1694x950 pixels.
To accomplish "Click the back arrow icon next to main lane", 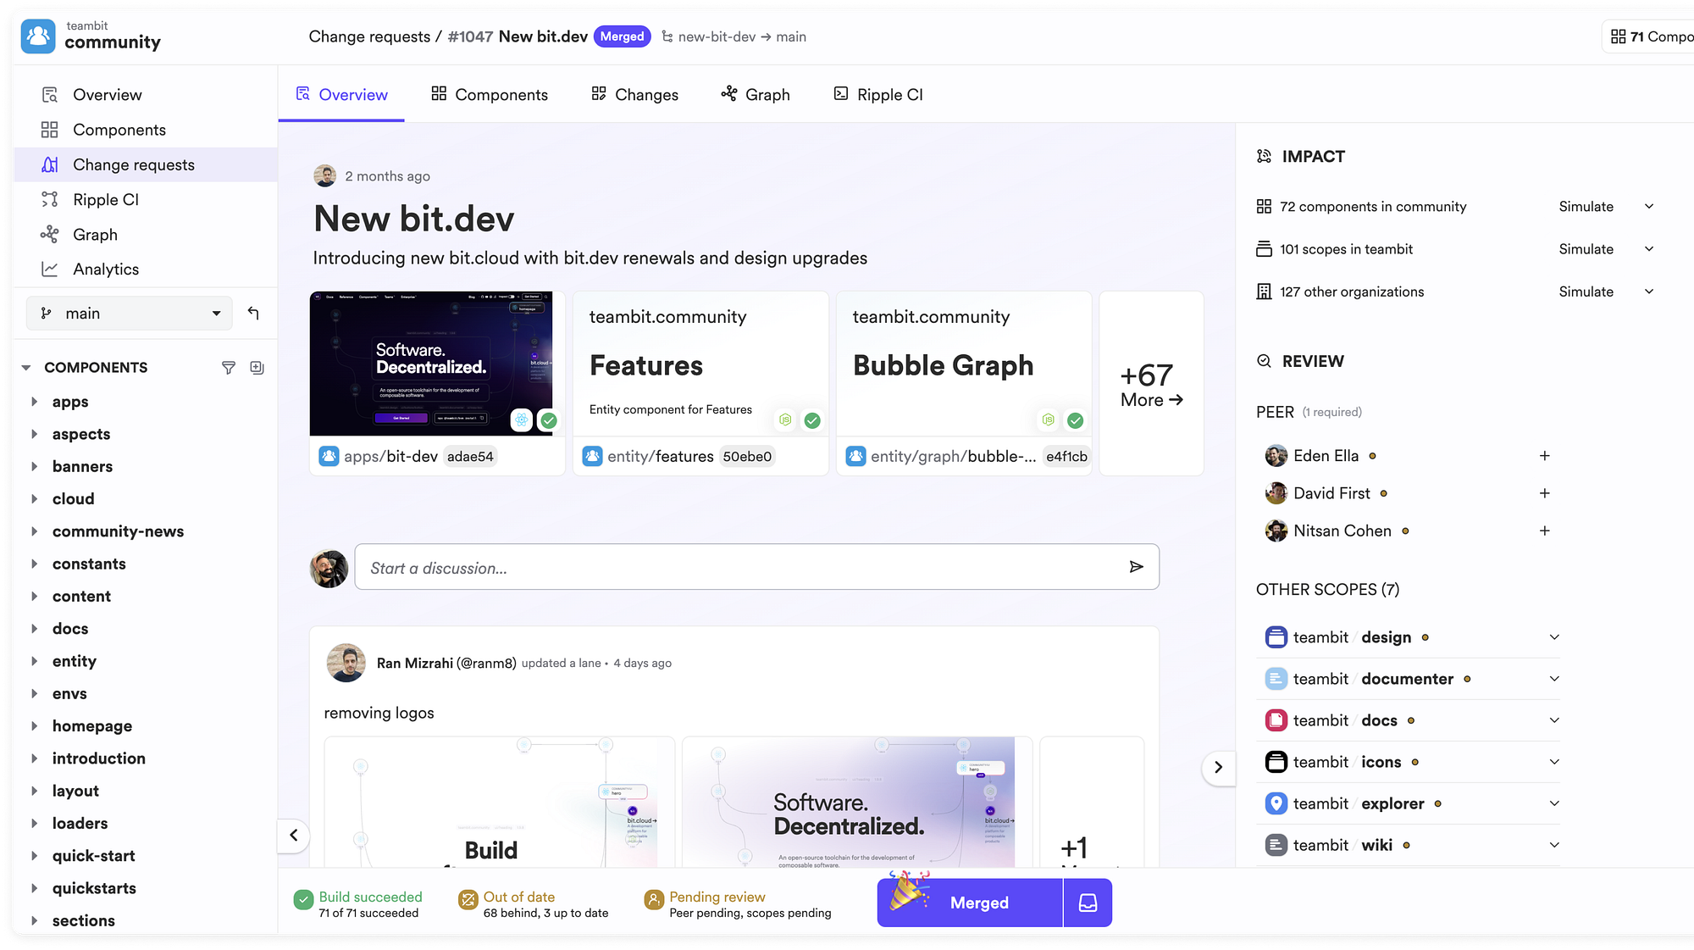I will 252,314.
